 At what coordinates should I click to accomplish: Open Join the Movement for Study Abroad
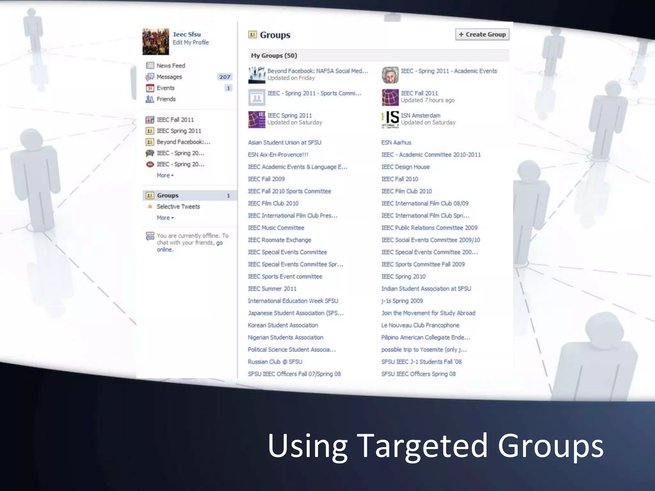428,313
